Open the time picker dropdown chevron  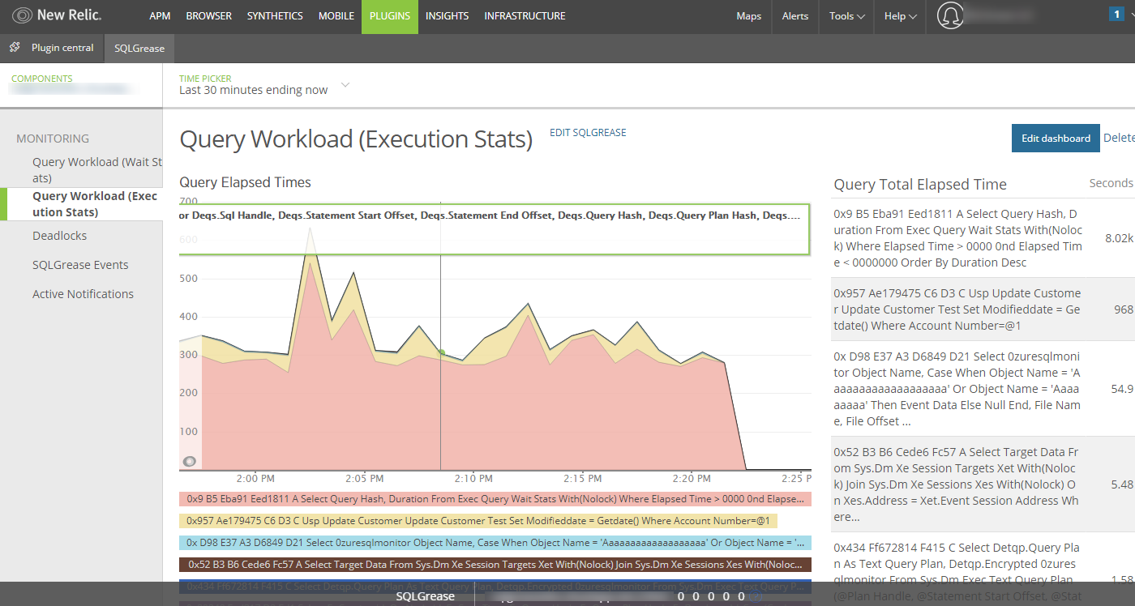pyautogui.click(x=345, y=85)
